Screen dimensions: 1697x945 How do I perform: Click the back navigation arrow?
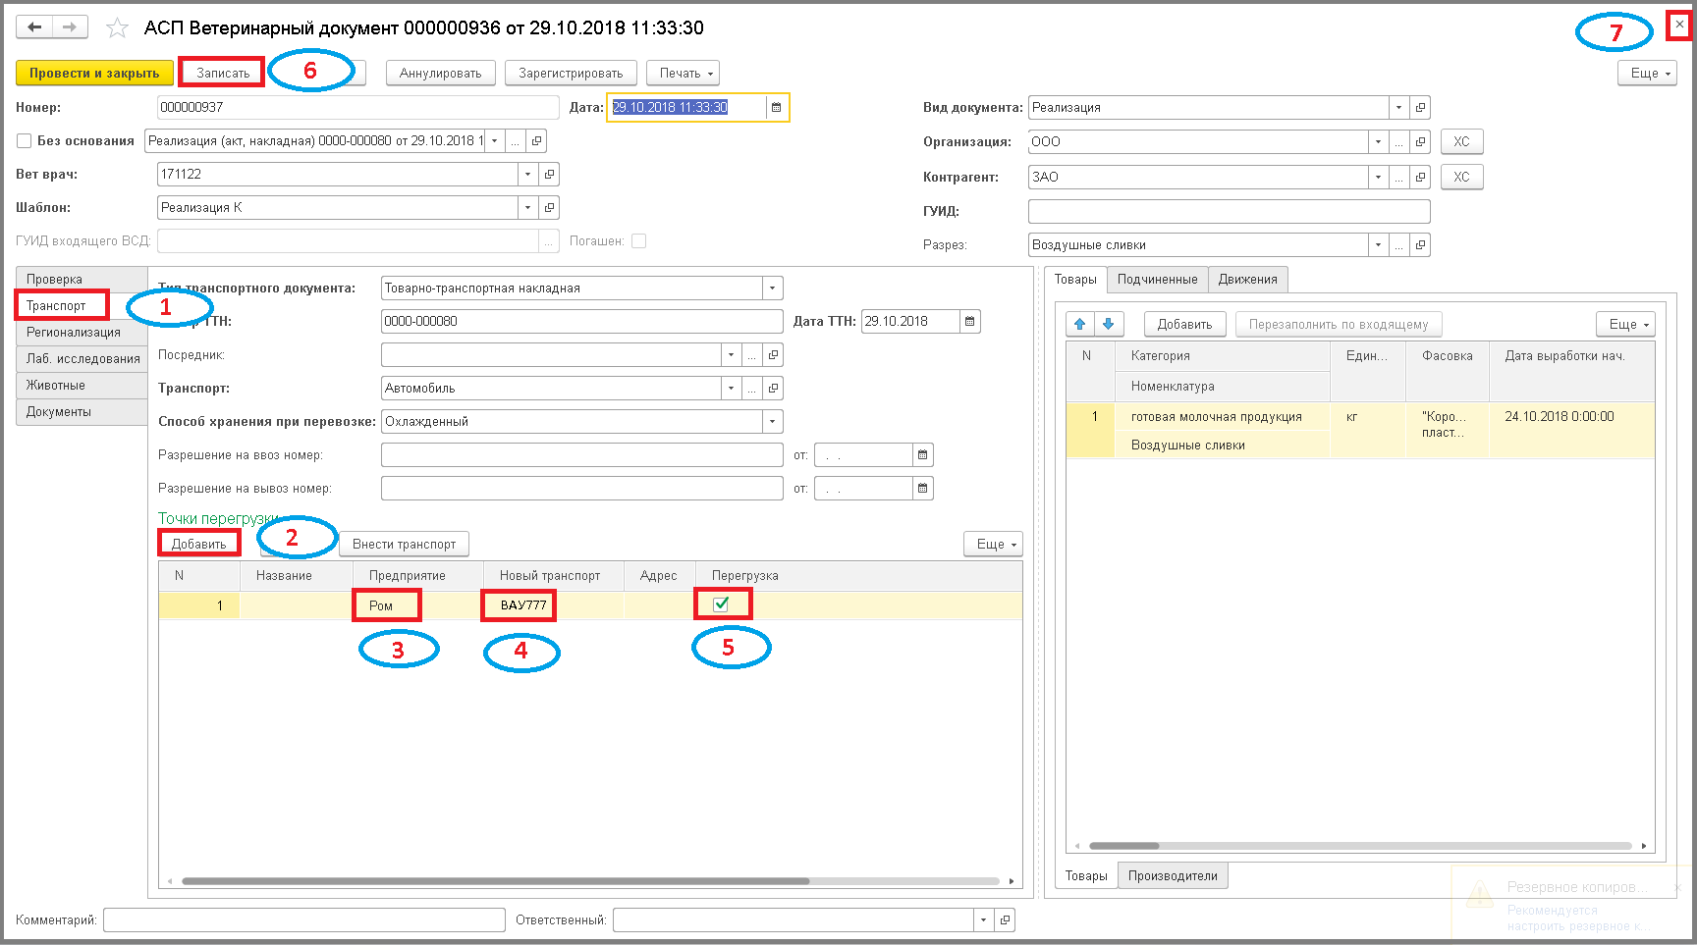[x=34, y=27]
